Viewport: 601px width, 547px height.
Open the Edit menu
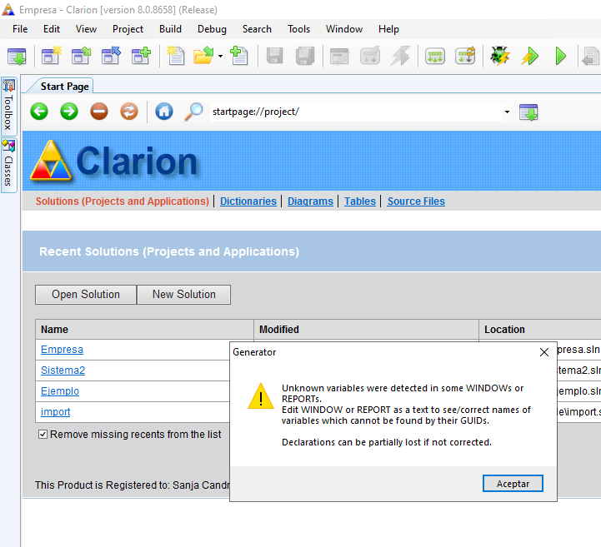(52, 29)
